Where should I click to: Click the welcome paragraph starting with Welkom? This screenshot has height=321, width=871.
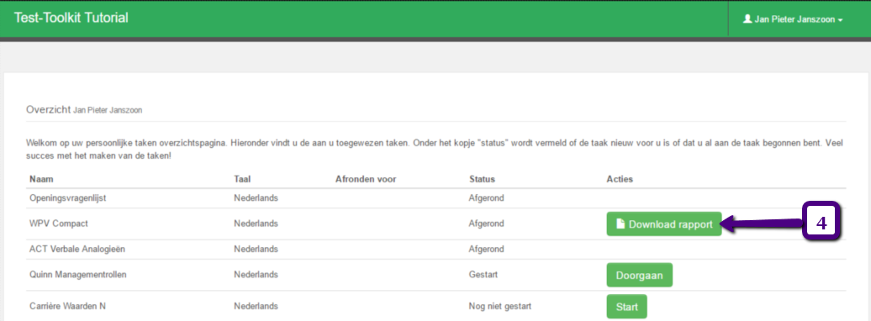pyautogui.click(x=435, y=150)
